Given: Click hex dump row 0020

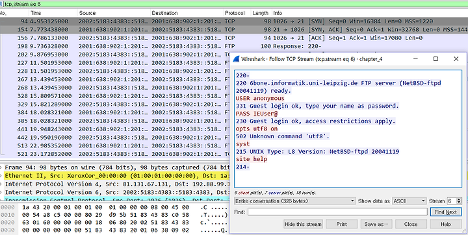Looking at the screenshot, I should click(x=114, y=223).
